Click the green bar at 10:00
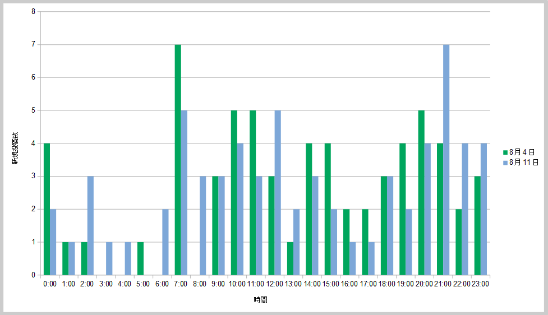 point(234,192)
